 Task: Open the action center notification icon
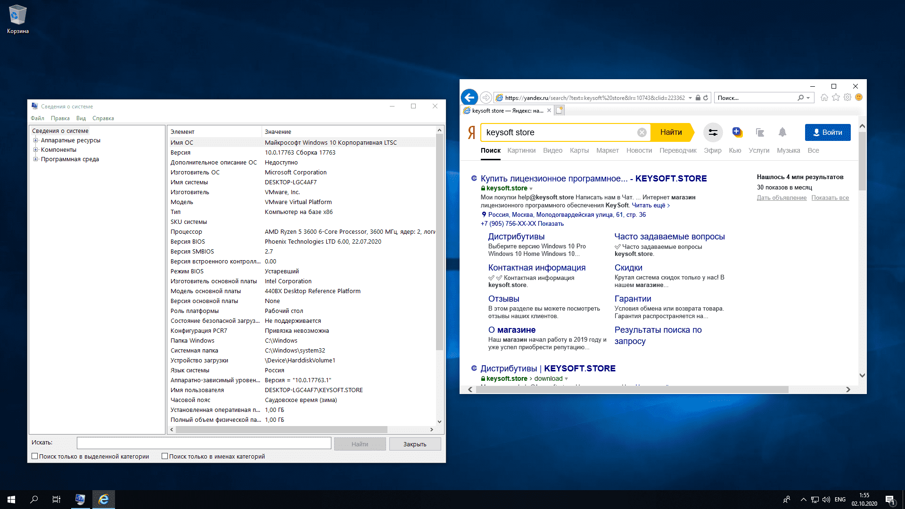click(890, 500)
